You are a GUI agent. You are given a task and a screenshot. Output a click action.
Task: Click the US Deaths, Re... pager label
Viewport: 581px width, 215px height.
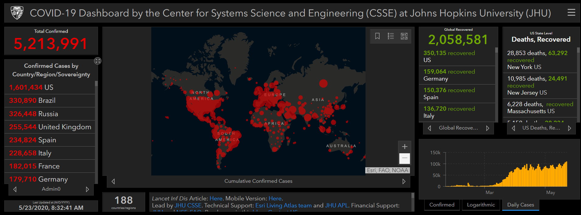coord(541,128)
